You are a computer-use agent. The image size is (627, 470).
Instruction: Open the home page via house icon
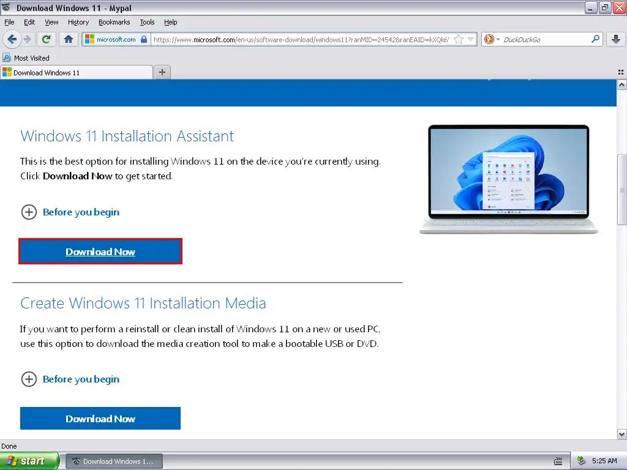(x=69, y=39)
